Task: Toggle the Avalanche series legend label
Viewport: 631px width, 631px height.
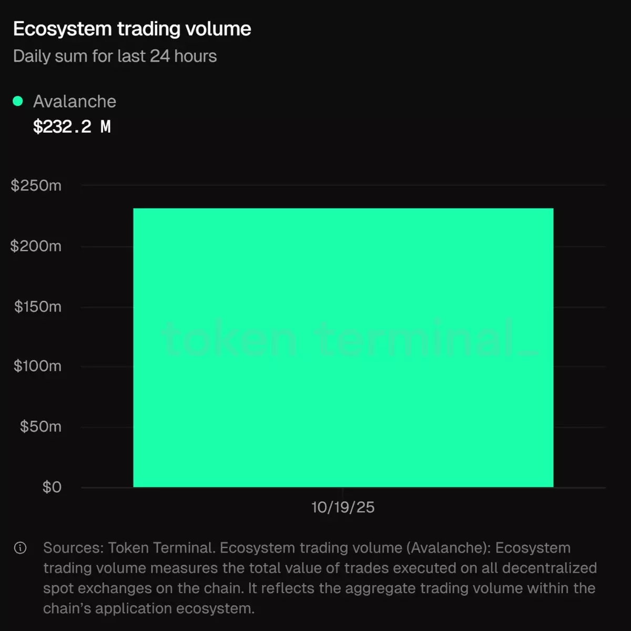Action: (x=75, y=101)
